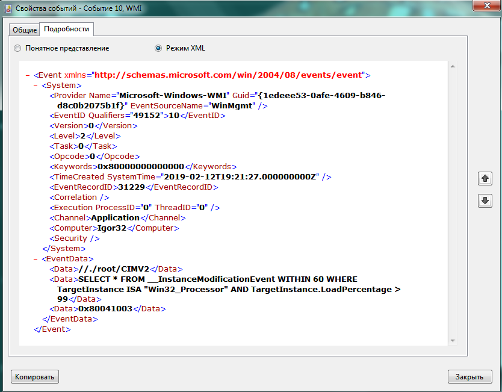Click the Qualifiers value 49152
Viewport: 502px width, 392px height.
[x=146, y=115]
